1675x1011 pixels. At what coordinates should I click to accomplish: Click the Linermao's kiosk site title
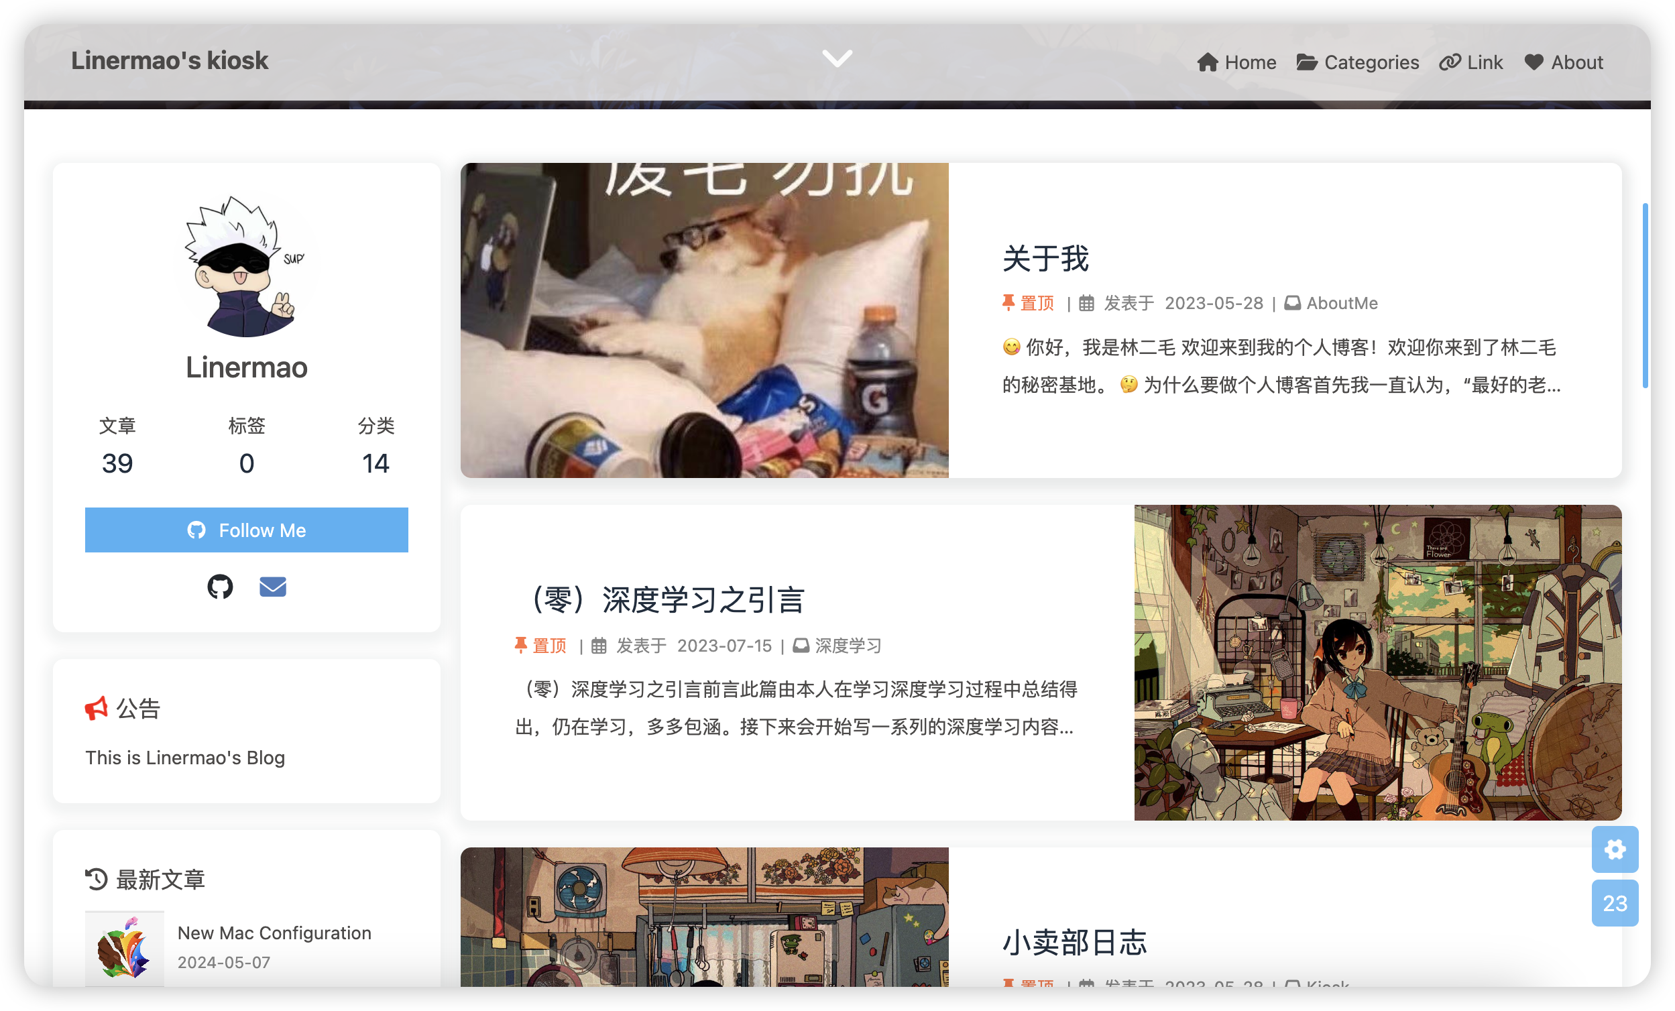[x=170, y=60]
